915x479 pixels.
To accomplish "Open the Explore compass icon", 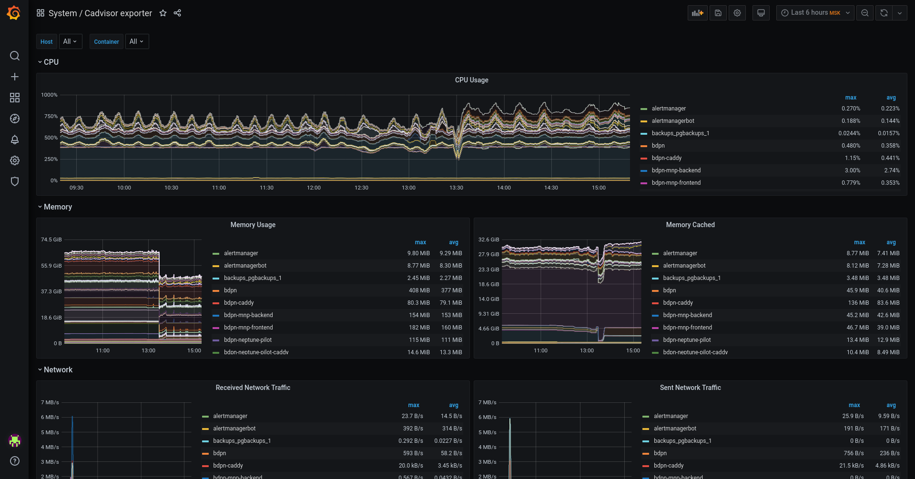I will (15, 119).
